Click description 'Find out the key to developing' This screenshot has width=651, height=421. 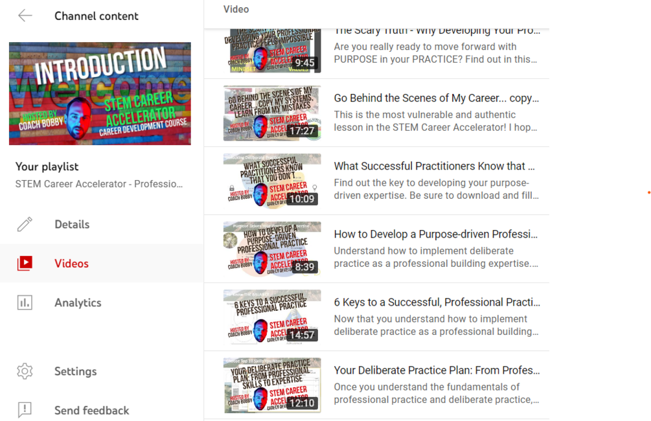[x=437, y=189]
